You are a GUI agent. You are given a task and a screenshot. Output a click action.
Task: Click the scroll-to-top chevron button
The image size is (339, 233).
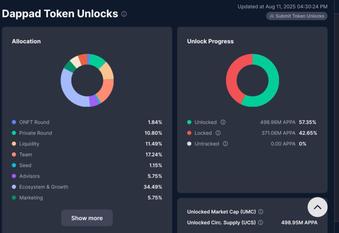(x=317, y=207)
